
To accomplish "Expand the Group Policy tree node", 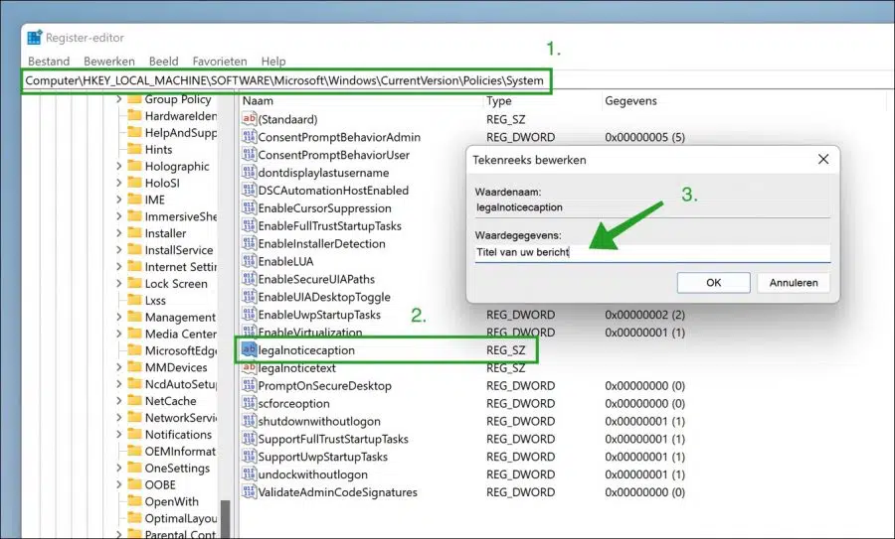I will [118, 99].
